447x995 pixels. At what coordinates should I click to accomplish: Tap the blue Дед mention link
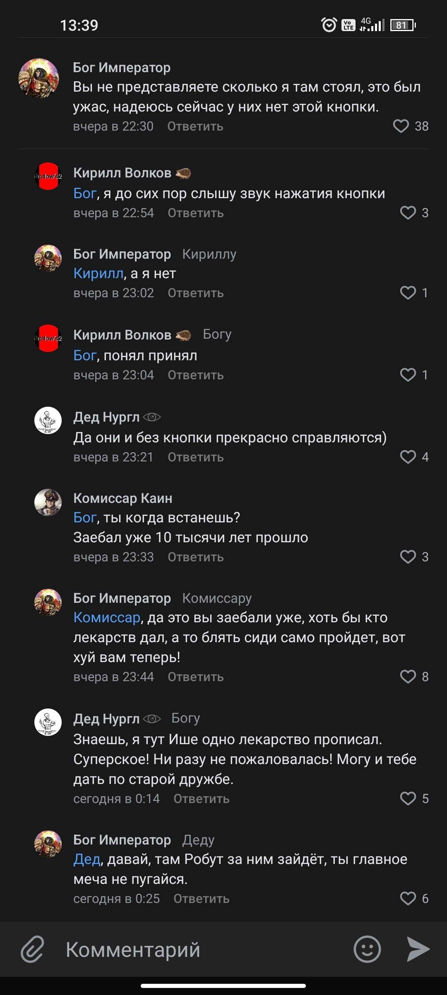pyautogui.click(x=87, y=859)
